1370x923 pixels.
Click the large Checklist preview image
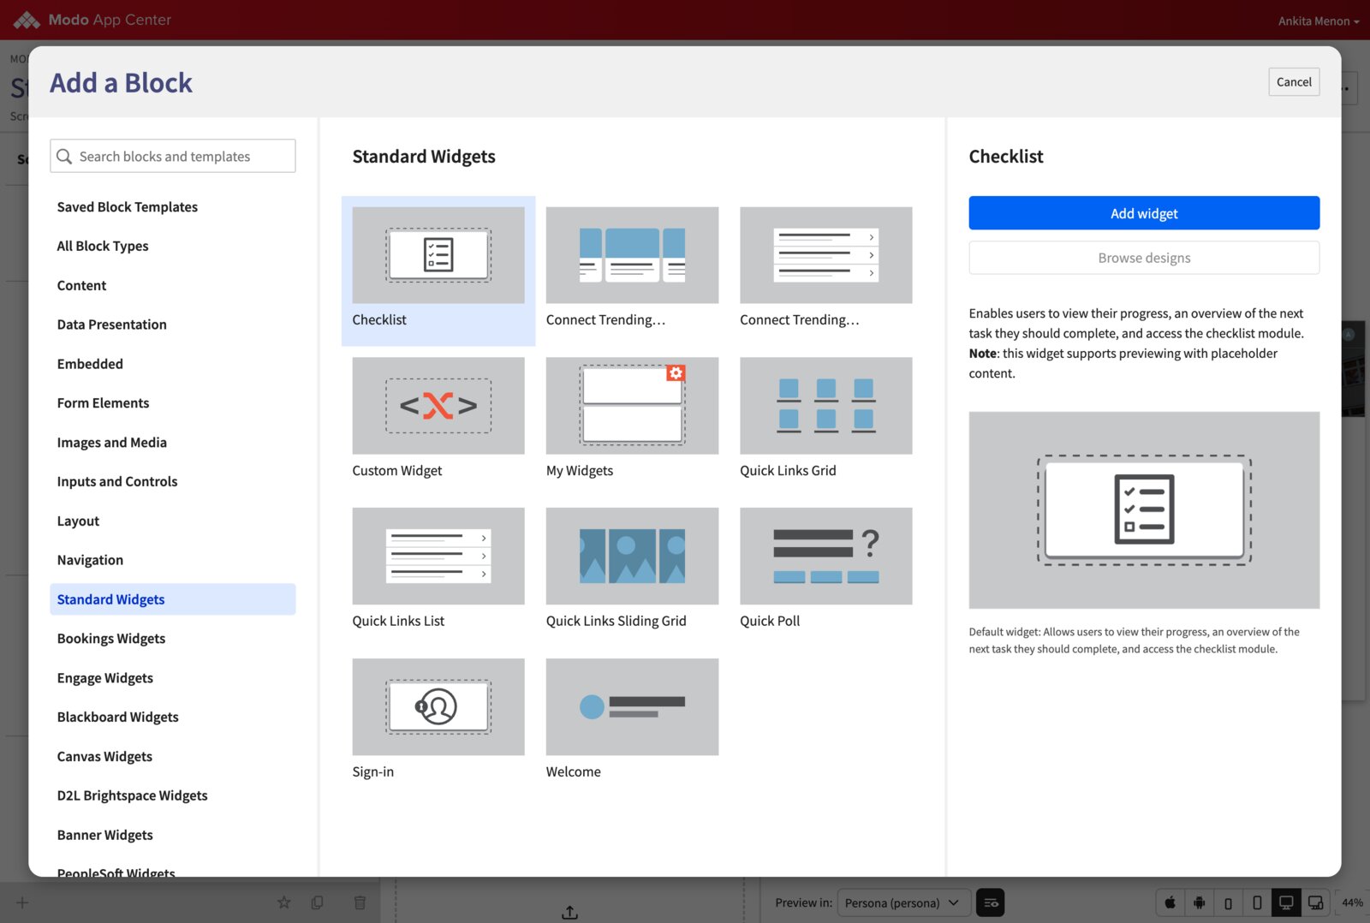(x=1144, y=510)
